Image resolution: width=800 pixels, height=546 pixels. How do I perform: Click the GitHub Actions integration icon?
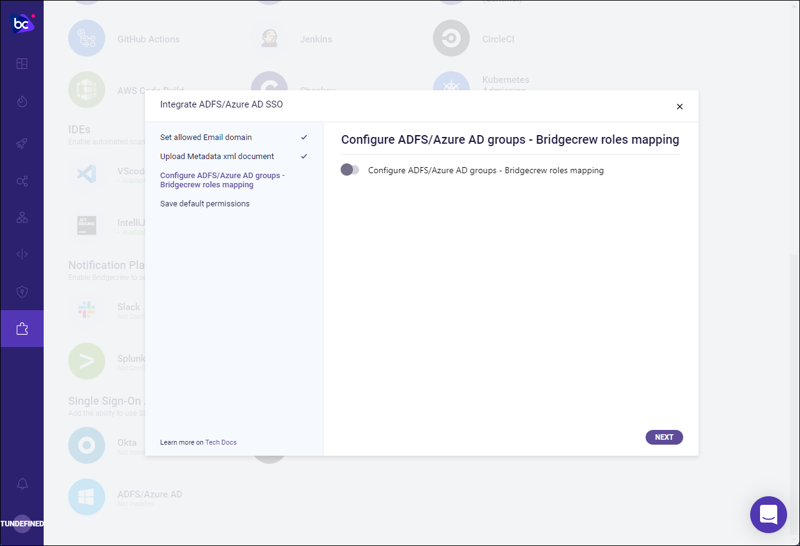tap(87, 39)
